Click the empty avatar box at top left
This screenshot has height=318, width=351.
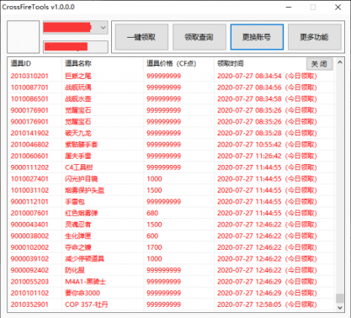[24, 37]
